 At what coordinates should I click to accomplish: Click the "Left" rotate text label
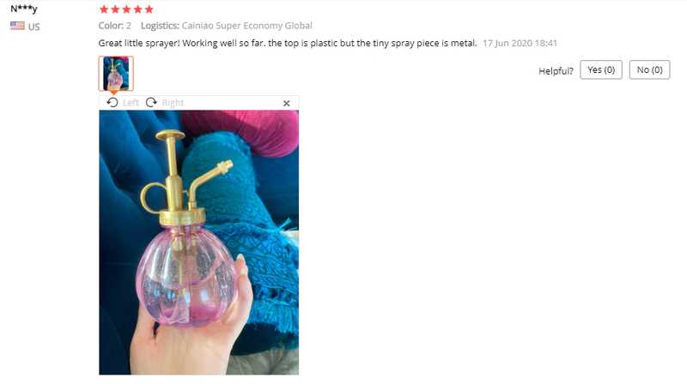point(131,103)
